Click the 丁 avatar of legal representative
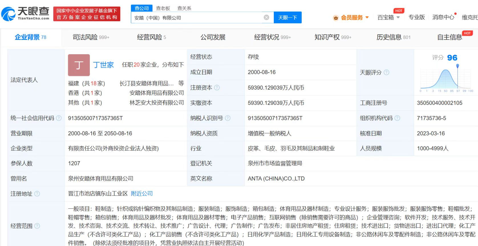 click(x=79, y=65)
